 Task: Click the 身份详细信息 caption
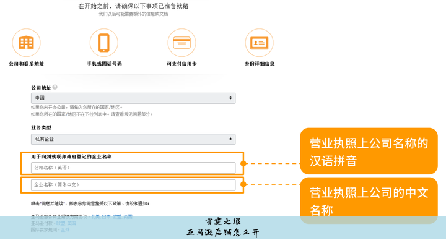[x=260, y=64]
